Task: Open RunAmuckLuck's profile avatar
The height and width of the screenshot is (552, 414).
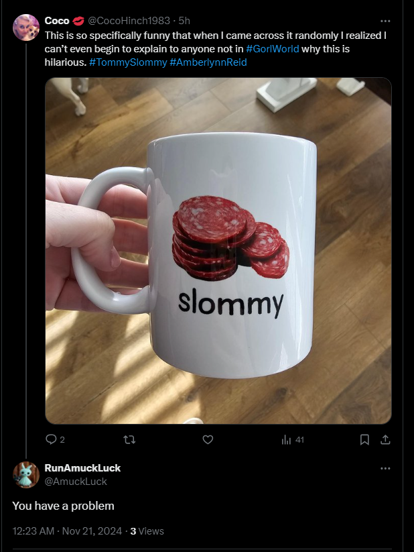Action: tap(25, 475)
